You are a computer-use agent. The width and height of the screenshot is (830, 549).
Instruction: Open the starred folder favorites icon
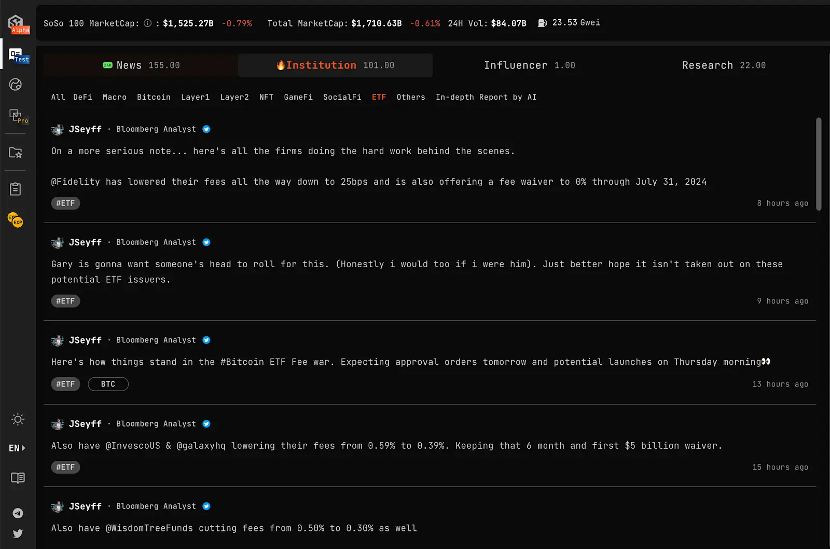16,153
